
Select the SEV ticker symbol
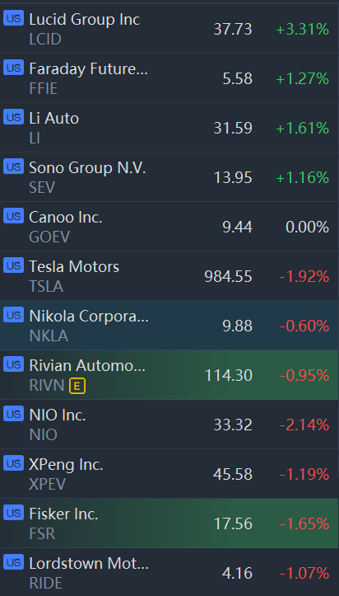pos(42,188)
